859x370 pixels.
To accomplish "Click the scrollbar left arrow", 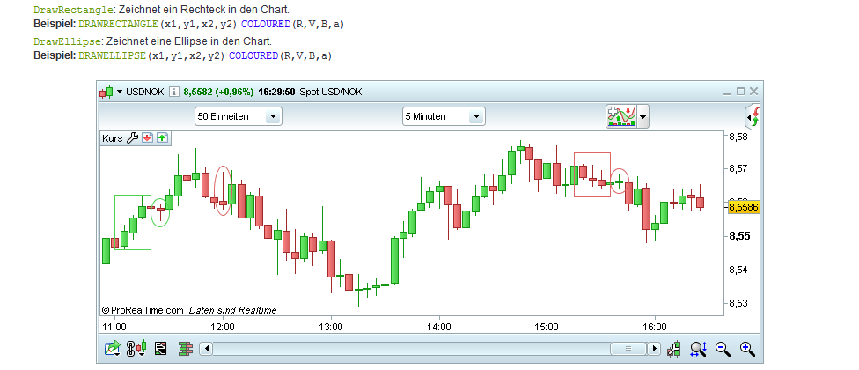I will (x=205, y=349).
